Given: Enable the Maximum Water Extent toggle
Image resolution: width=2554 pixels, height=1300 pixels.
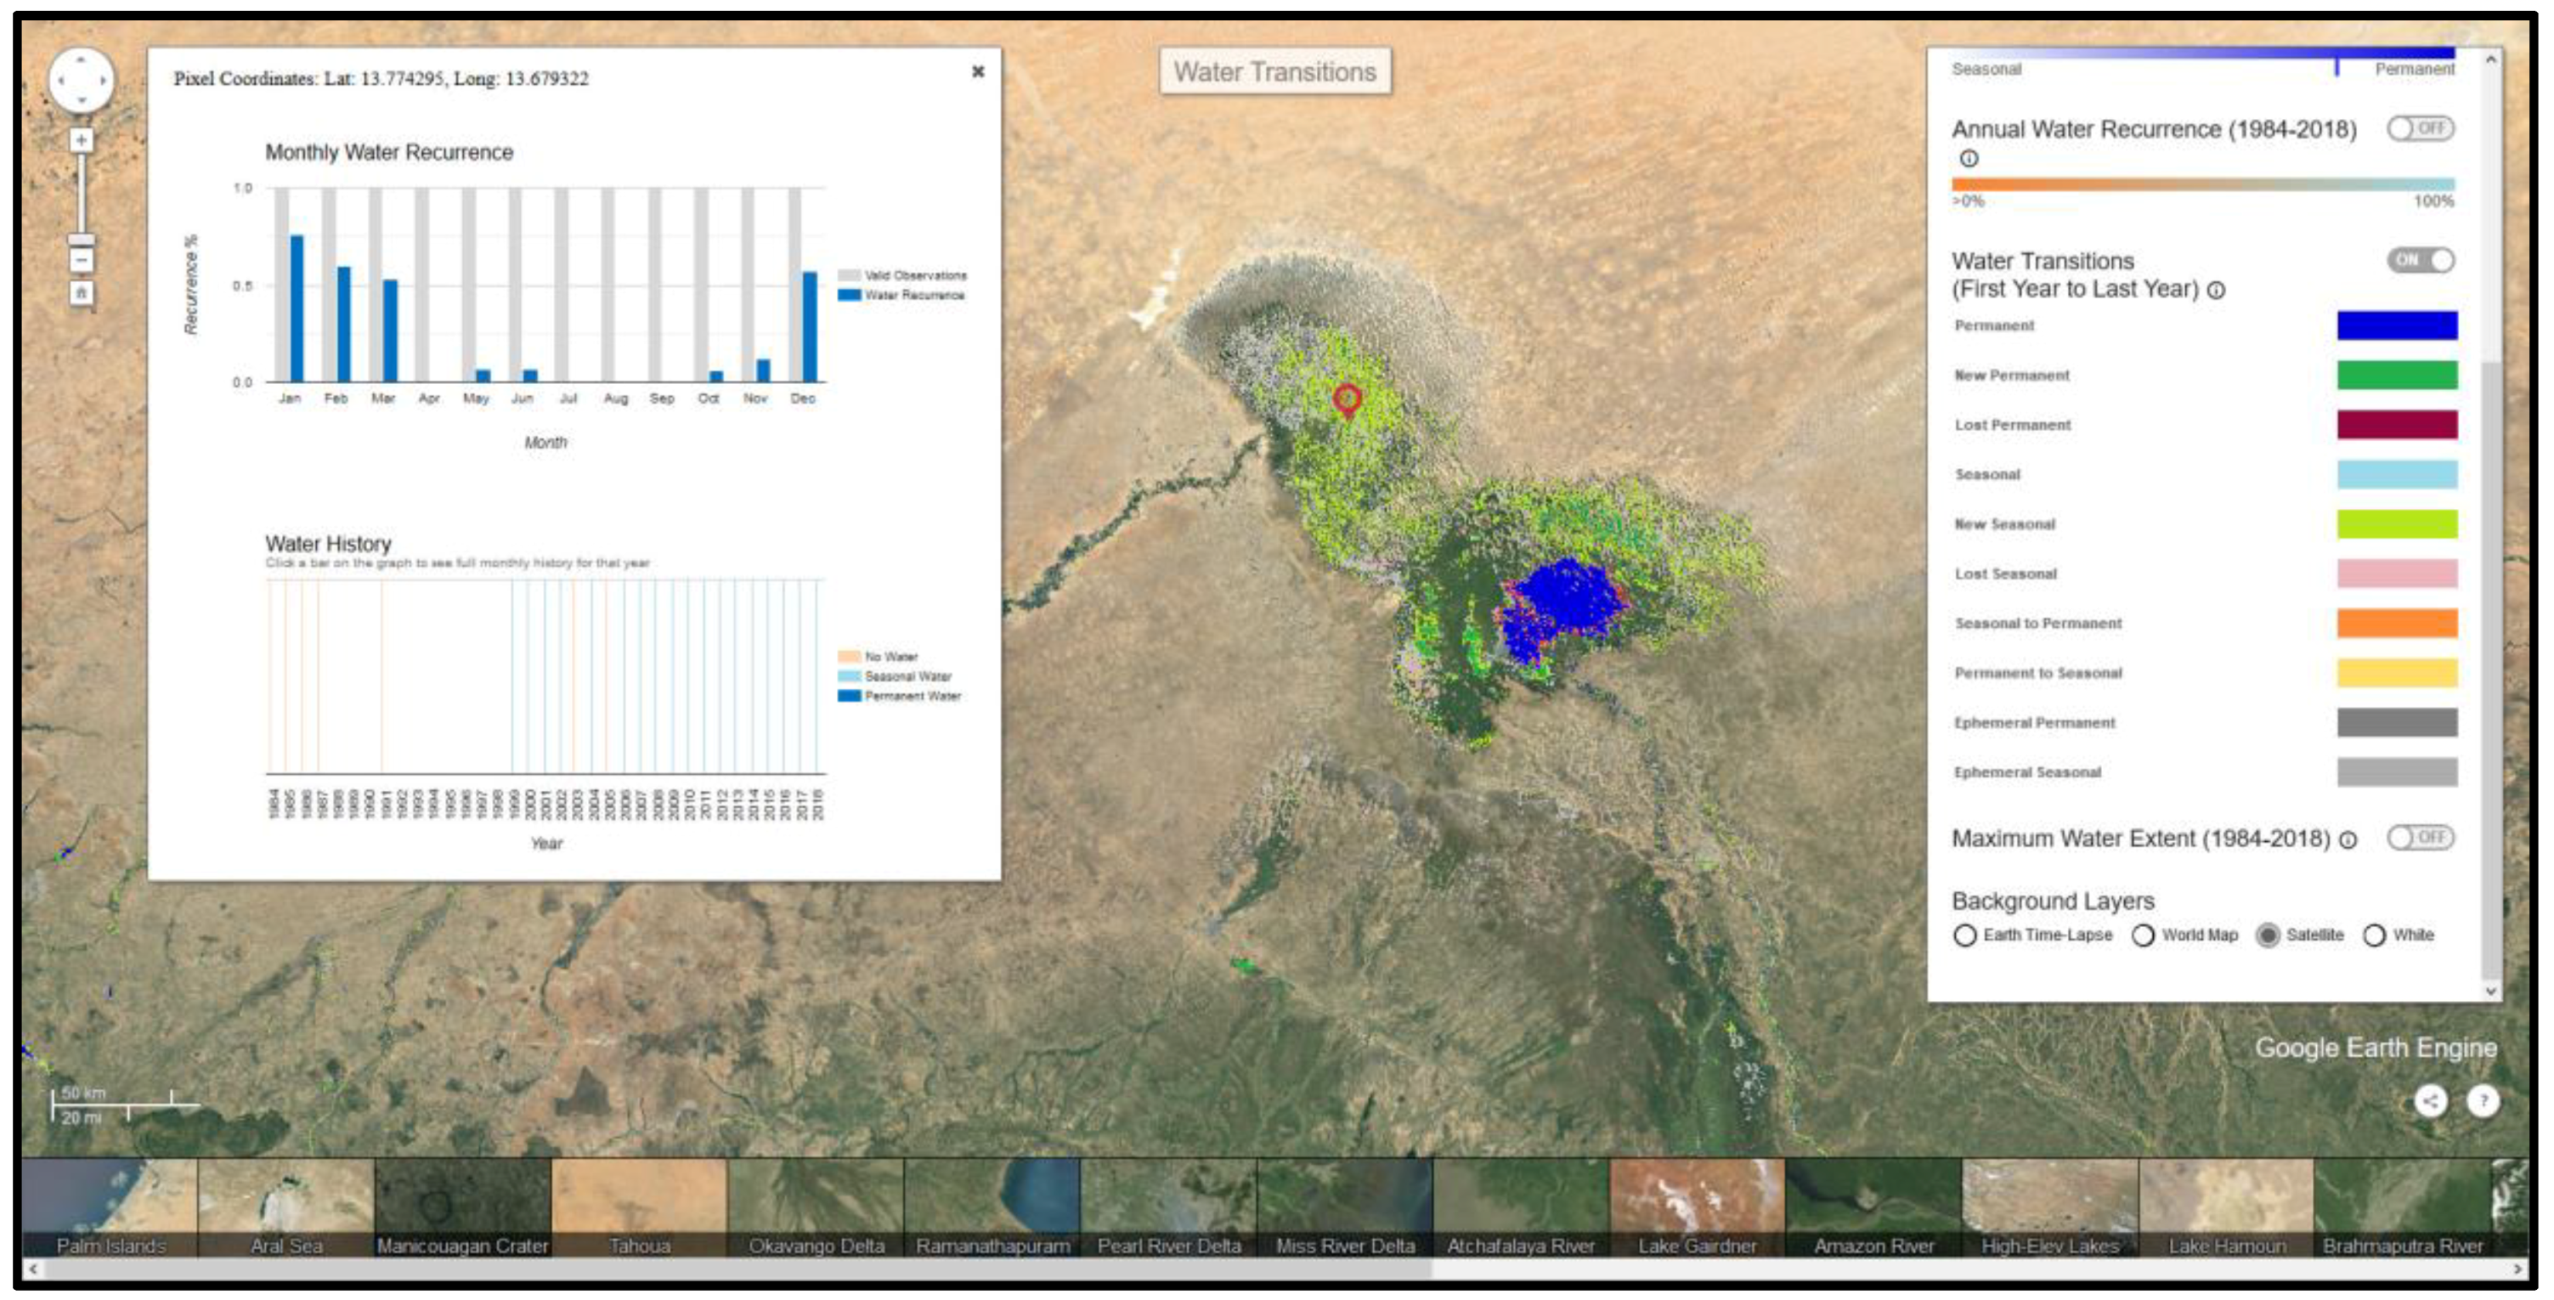Looking at the screenshot, I should click(2420, 838).
